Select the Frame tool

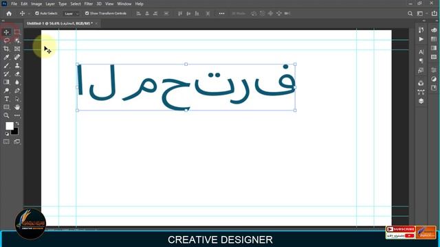(17, 49)
